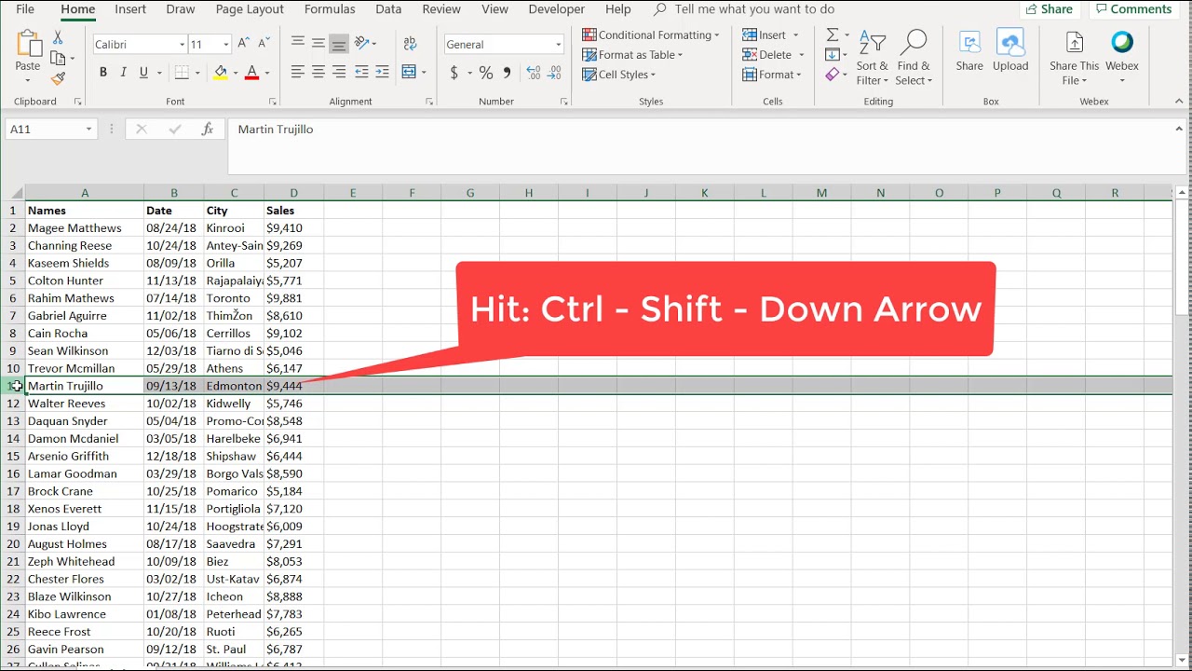Increase indent in cell
The image size is (1192, 671).
coord(383,73)
